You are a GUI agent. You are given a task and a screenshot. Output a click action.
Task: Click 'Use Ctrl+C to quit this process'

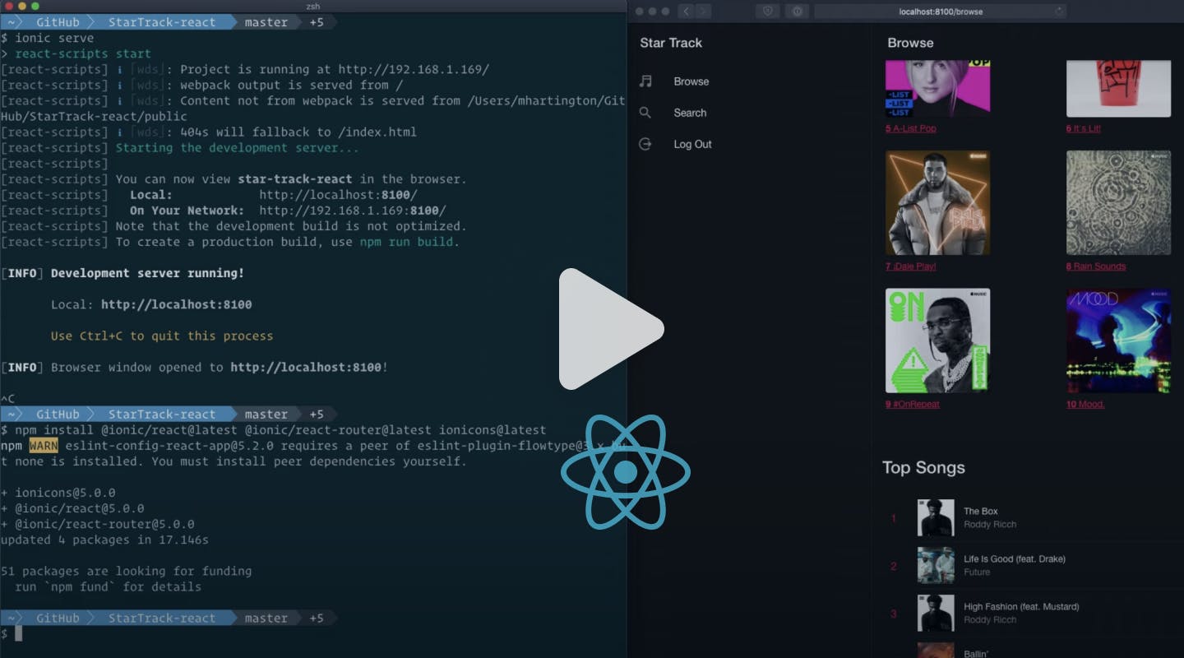162,336
